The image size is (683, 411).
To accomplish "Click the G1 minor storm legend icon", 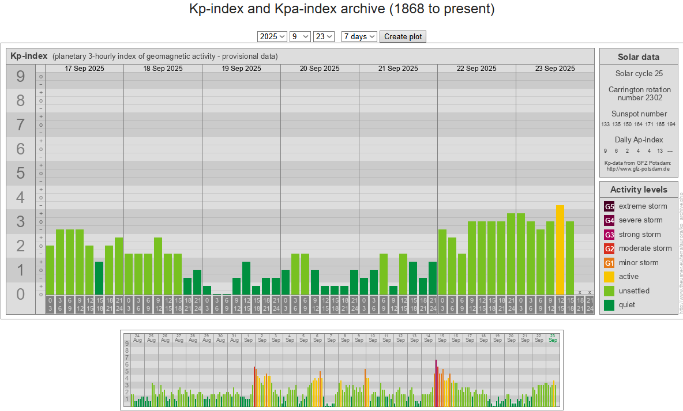I will [x=610, y=263].
